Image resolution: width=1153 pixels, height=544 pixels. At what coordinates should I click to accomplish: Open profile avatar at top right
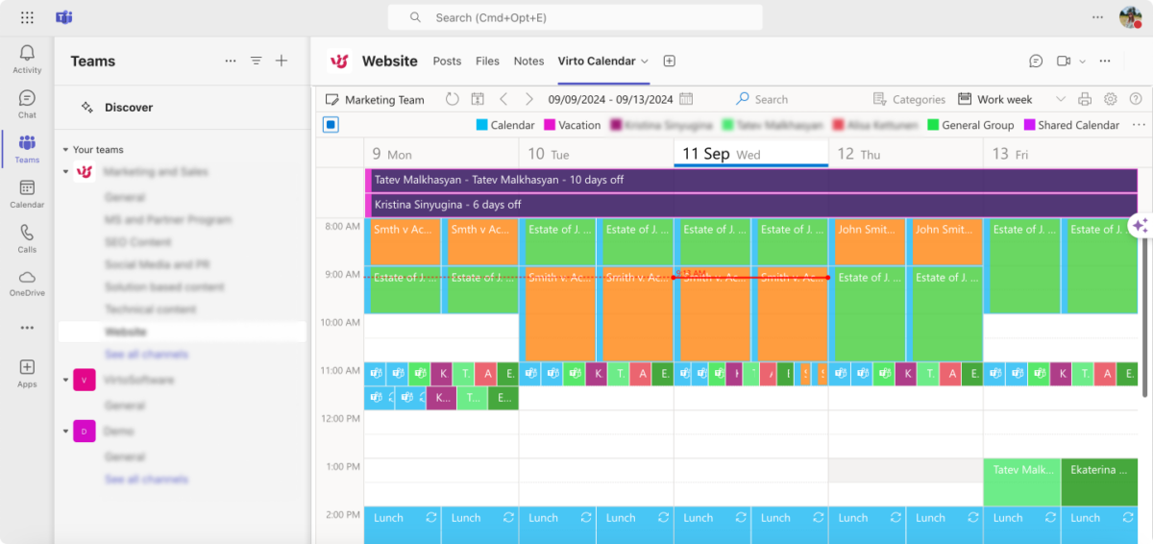[x=1130, y=17]
